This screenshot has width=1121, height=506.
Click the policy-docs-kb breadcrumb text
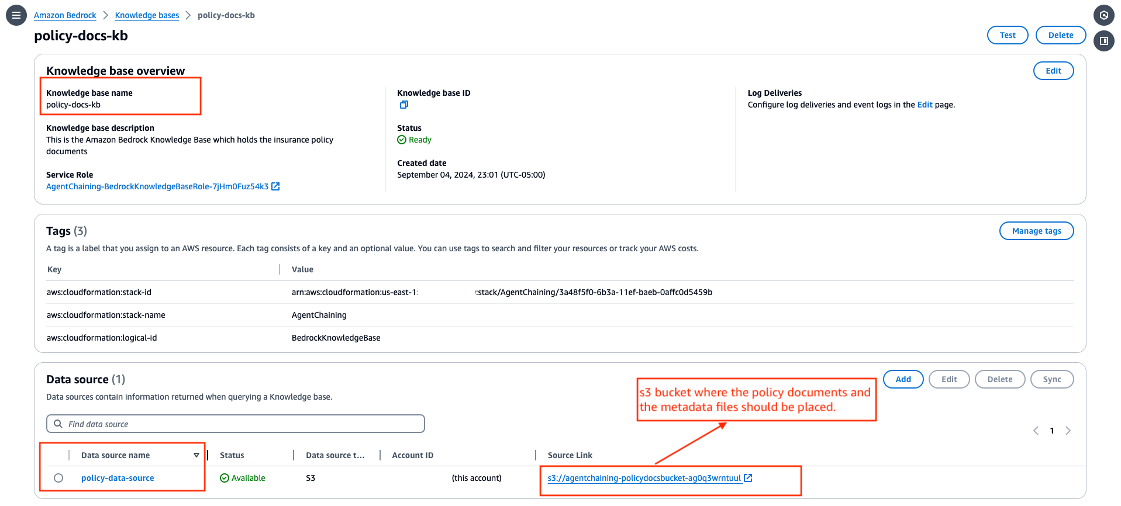(x=226, y=15)
